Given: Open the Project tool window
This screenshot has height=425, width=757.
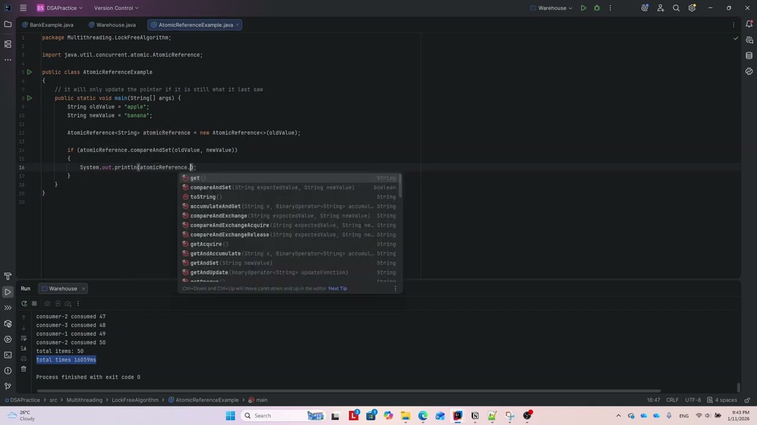Looking at the screenshot, I should coord(8,25).
